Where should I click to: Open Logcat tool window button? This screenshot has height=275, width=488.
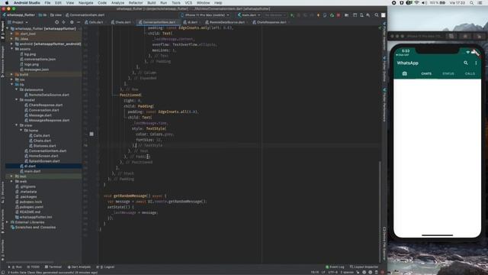pos(106,267)
